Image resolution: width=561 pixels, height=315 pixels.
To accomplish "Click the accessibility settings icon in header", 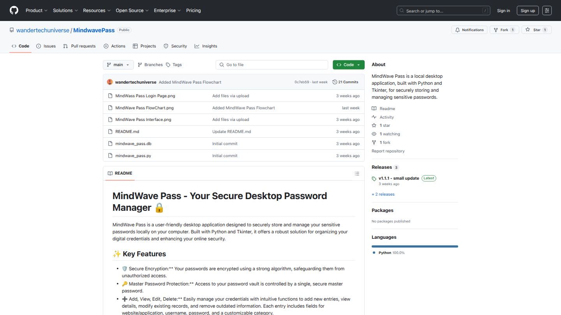I will click(547, 10).
